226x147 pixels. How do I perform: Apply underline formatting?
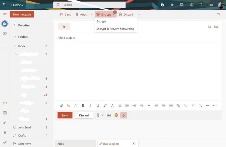point(98,106)
